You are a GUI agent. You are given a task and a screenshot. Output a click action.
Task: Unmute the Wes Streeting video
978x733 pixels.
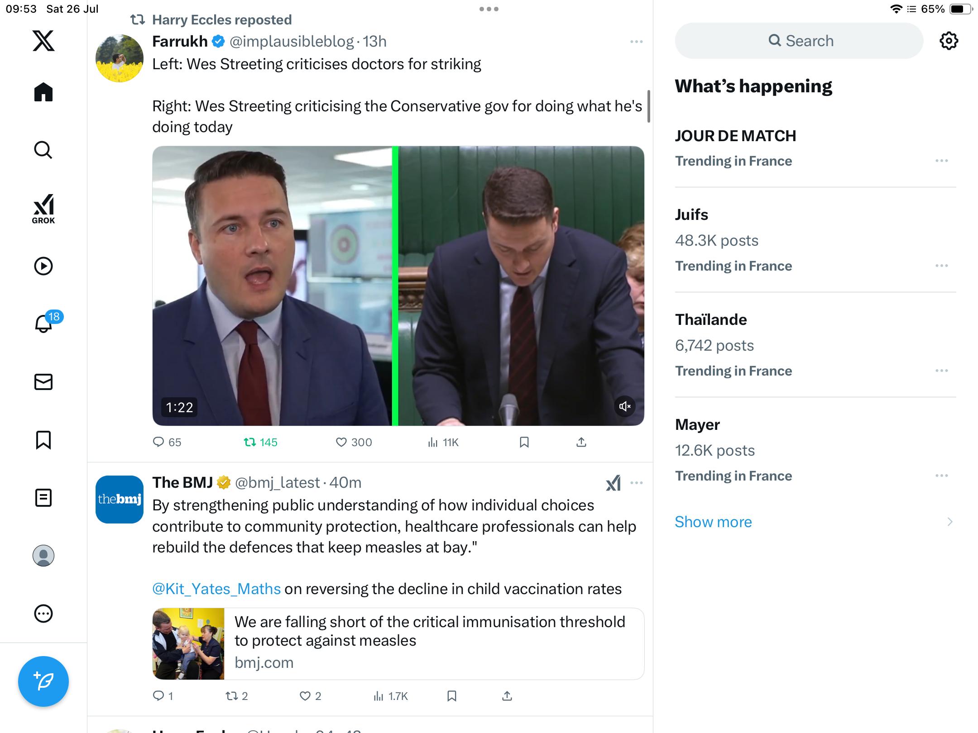pos(625,406)
